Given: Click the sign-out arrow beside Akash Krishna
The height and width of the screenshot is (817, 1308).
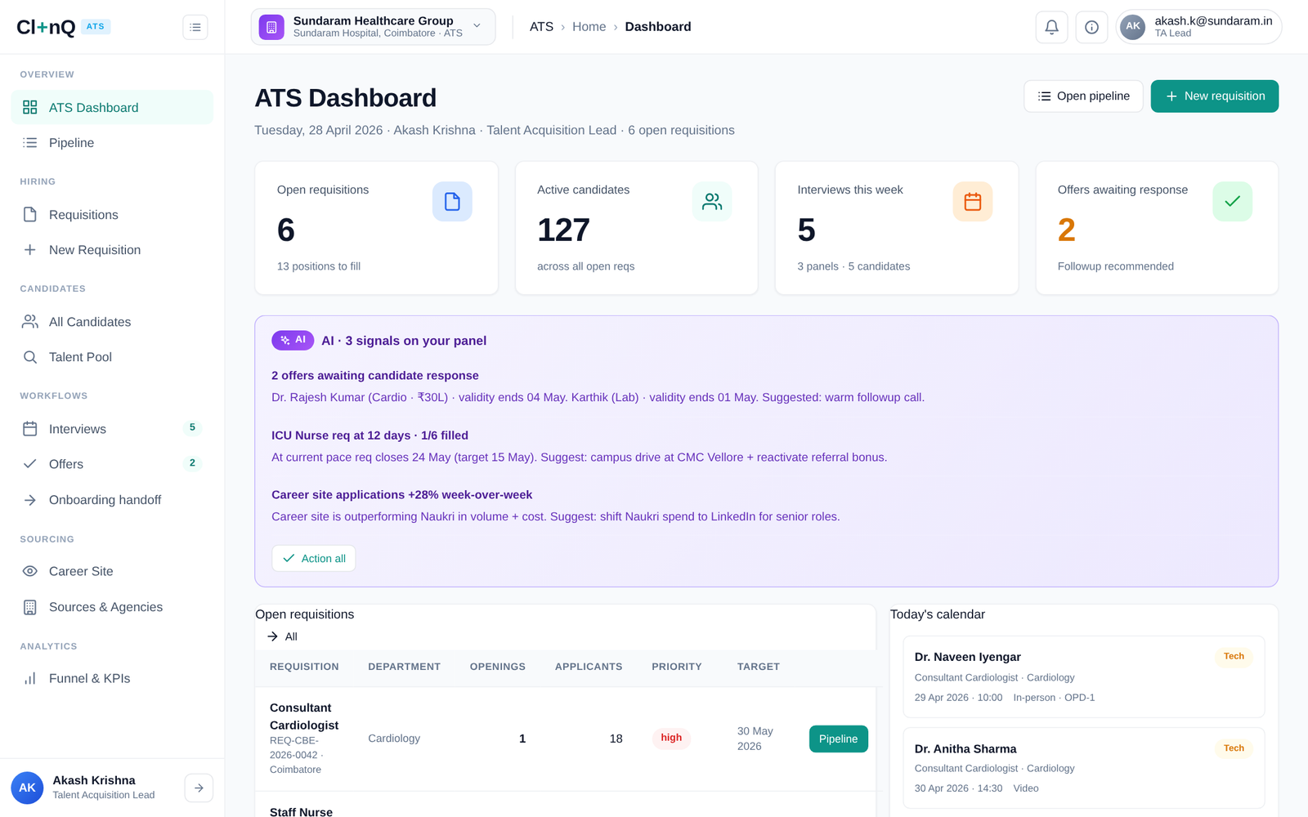Looking at the screenshot, I should point(199,788).
